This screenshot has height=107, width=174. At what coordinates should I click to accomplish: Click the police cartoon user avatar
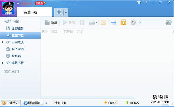point(8,8)
